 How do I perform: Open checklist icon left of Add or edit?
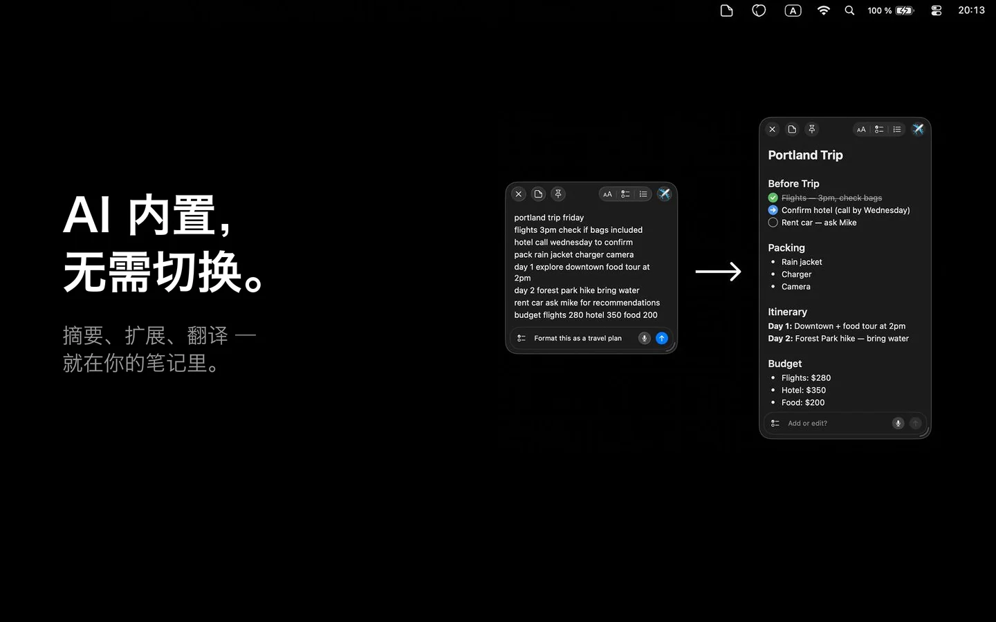(775, 423)
